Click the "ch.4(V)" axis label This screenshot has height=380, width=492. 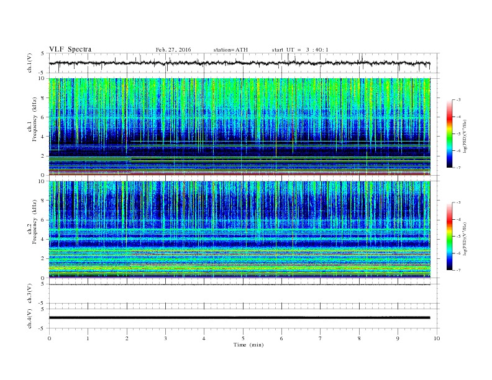30,319
